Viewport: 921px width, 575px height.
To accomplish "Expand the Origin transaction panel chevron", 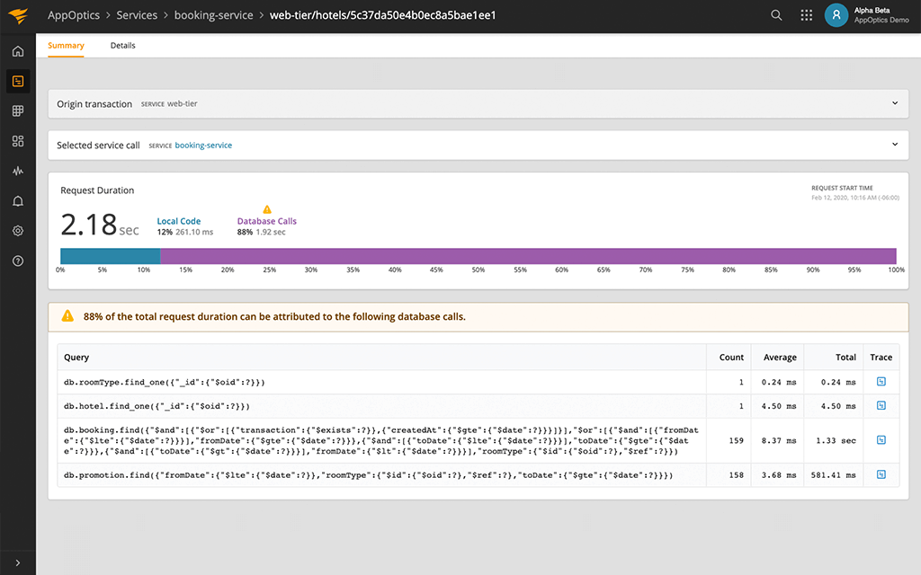I will [895, 103].
